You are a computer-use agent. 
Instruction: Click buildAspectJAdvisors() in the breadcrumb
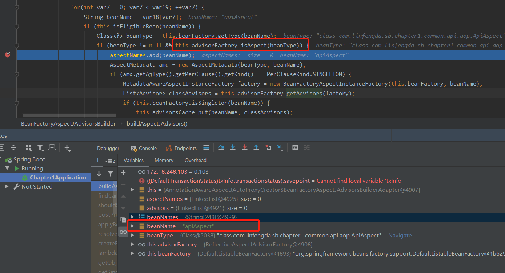click(157, 123)
